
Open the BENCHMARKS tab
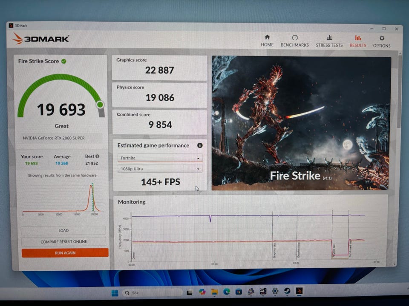[294, 41]
